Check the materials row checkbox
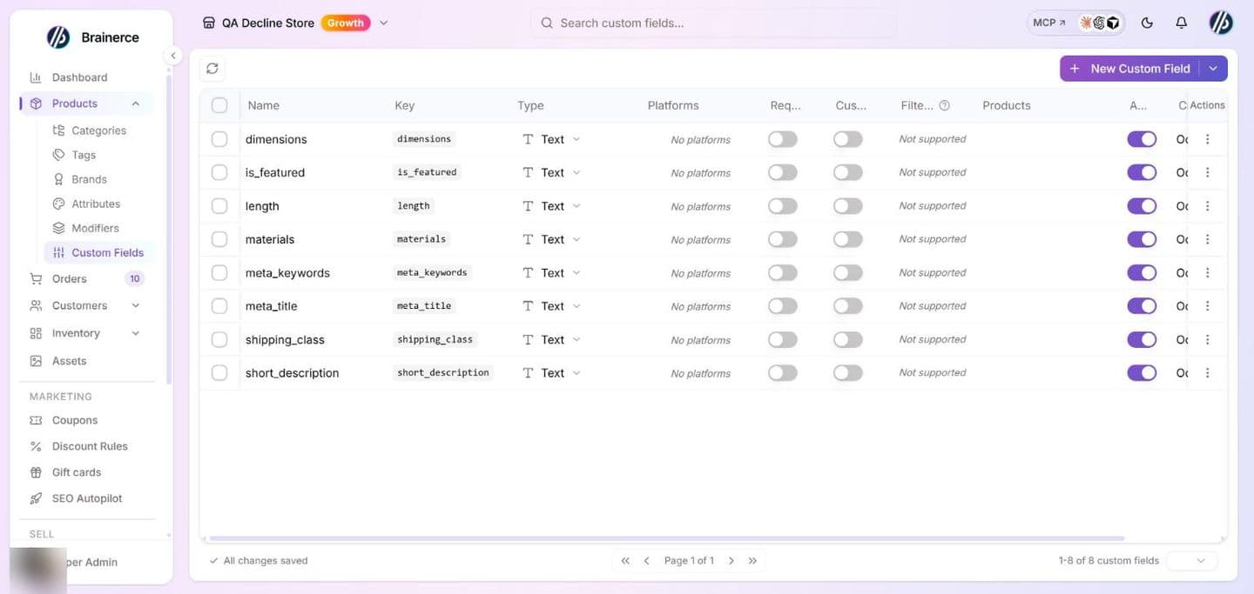Image resolution: width=1254 pixels, height=594 pixels. click(219, 239)
